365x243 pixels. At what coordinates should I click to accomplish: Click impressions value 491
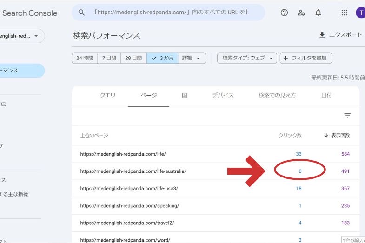point(345,171)
